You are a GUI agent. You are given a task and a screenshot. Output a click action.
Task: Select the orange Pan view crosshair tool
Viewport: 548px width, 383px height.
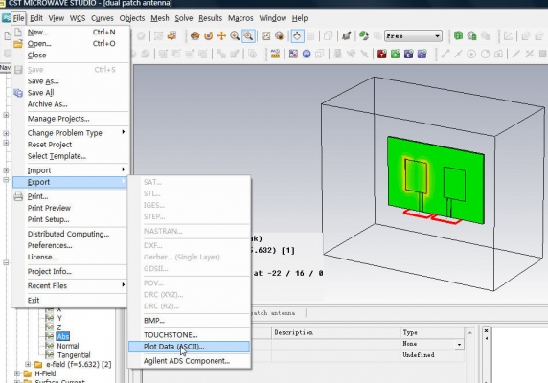tap(221, 35)
